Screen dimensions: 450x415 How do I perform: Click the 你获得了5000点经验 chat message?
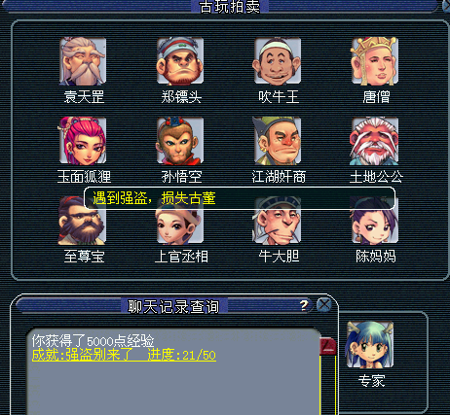93,341
